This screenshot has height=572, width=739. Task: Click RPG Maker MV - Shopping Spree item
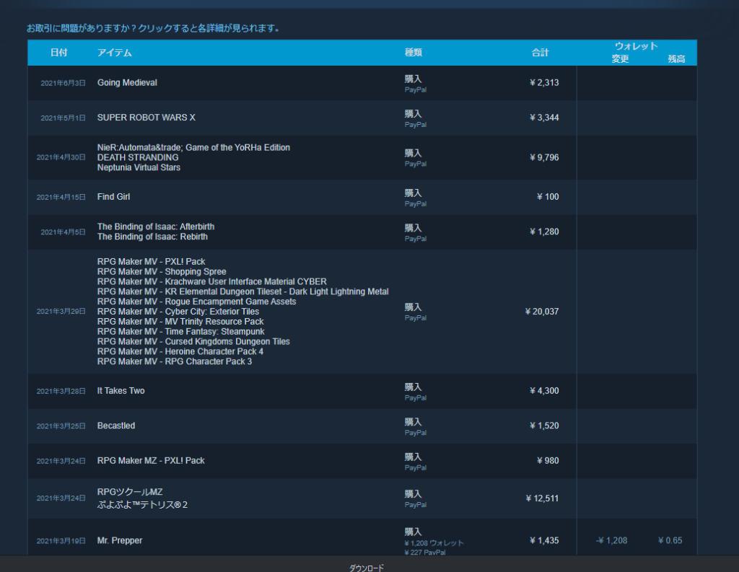(x=162, y=272)
